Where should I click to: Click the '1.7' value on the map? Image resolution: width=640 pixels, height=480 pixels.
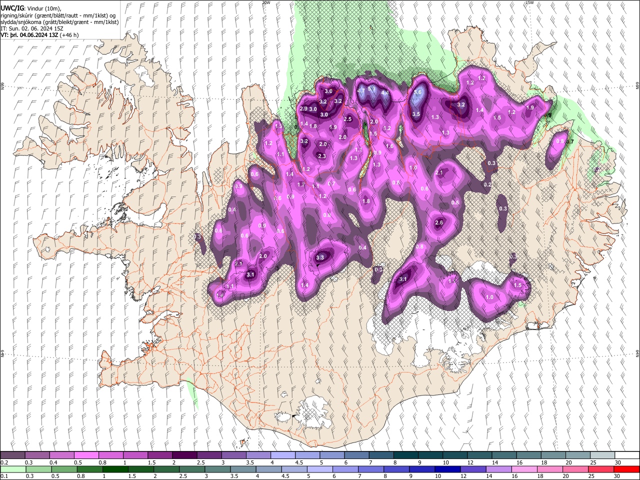tap(301, 184)
